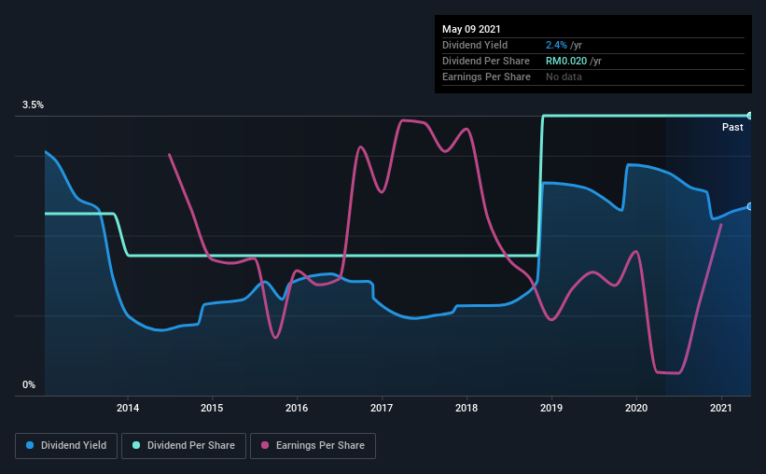This screenshot has height=474, width=766.
Task: Click the pink dot in the Earnings Per Share legend
Action: pyautogui.click(x=265, y=446)
